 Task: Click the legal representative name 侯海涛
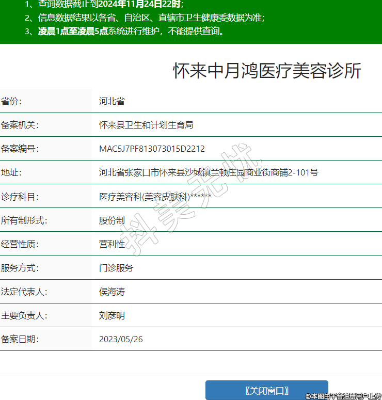tap(112, 292)
